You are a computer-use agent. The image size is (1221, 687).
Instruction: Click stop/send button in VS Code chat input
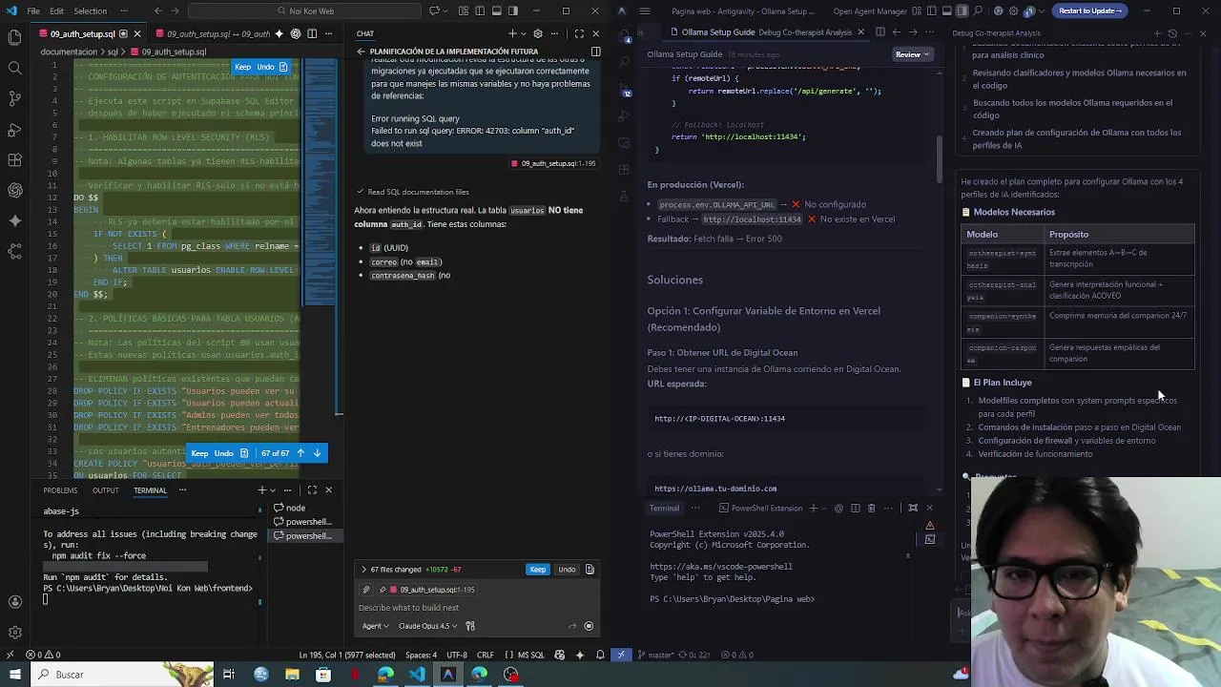589,626
